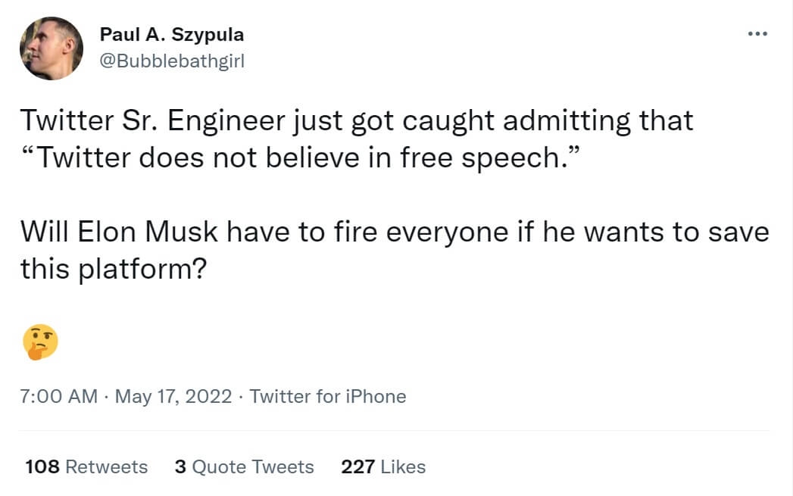Click the @Bubblebathgirl handle
The width and height of the screenshot is (793, 496).
[172, 61]
